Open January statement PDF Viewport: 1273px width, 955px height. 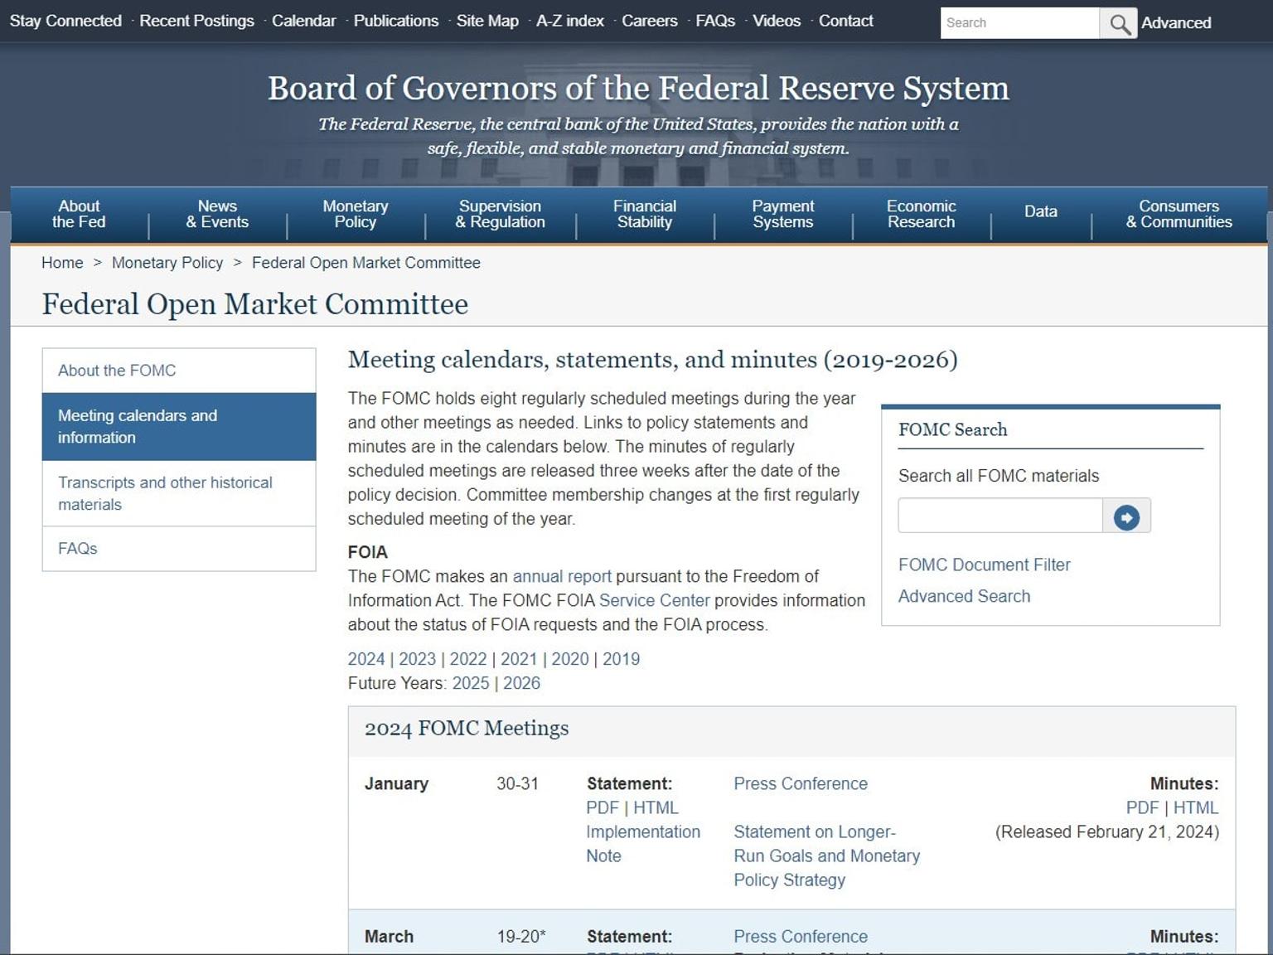pos(603,807)
